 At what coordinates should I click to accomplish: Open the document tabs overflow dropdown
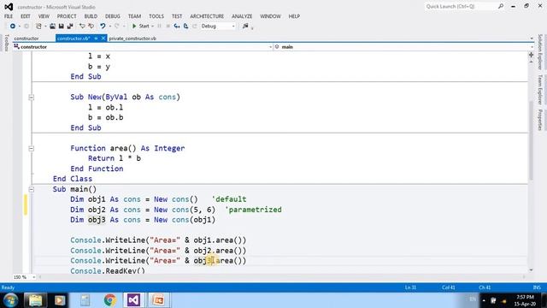[x=532, y=38]
